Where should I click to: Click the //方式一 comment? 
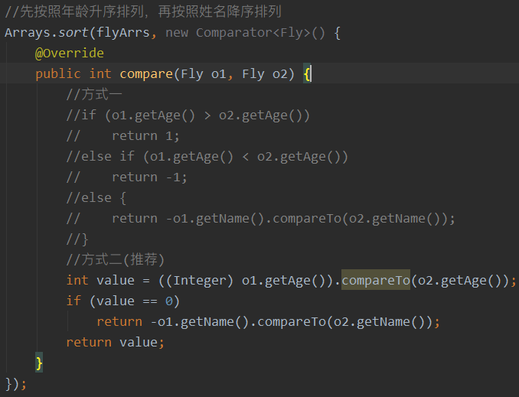point(94,95)
